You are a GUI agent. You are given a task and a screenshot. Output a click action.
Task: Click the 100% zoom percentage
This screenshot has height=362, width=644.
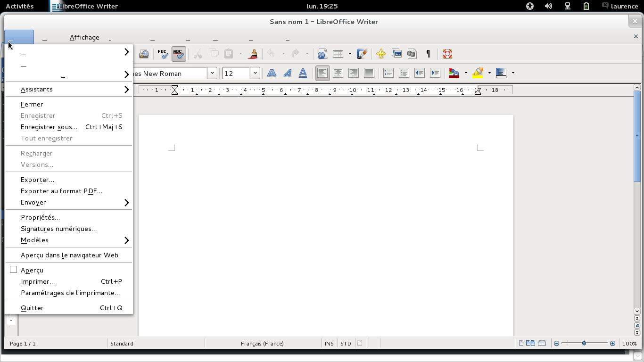629,344
